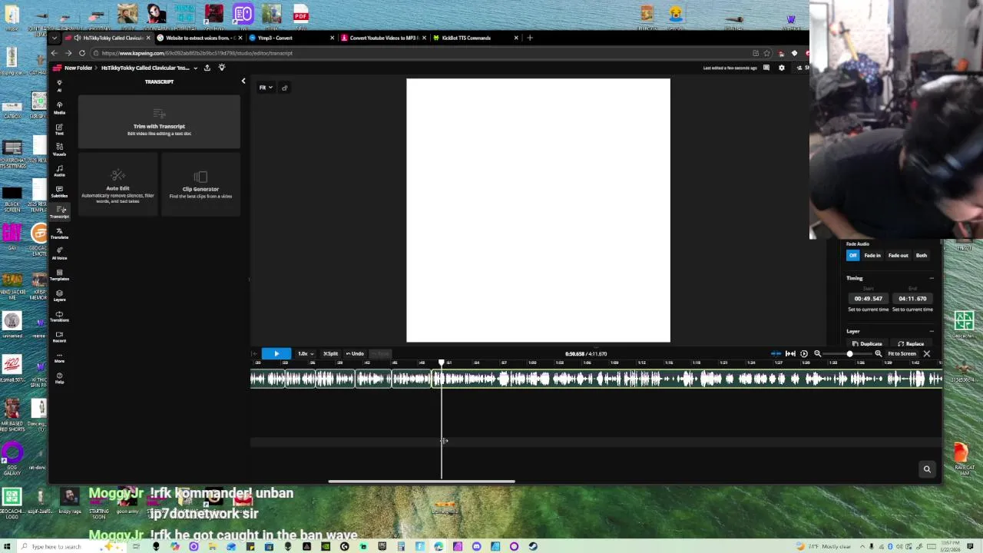Collapse the Timing section

932,278
